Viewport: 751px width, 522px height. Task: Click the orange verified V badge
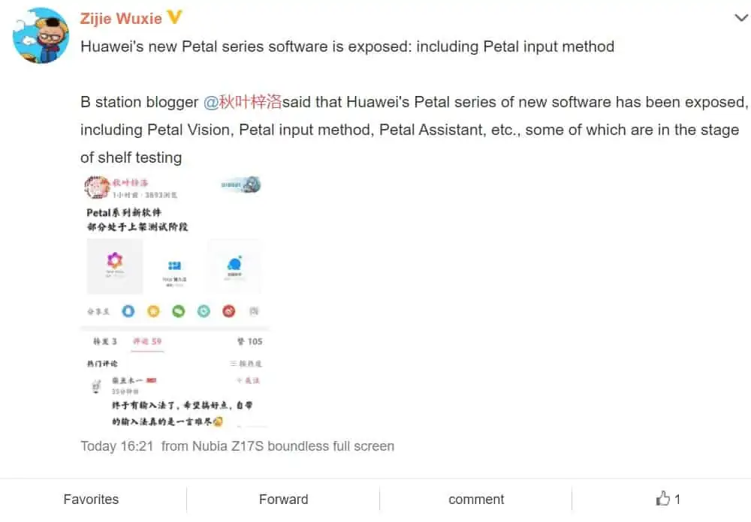click(175, 18)
